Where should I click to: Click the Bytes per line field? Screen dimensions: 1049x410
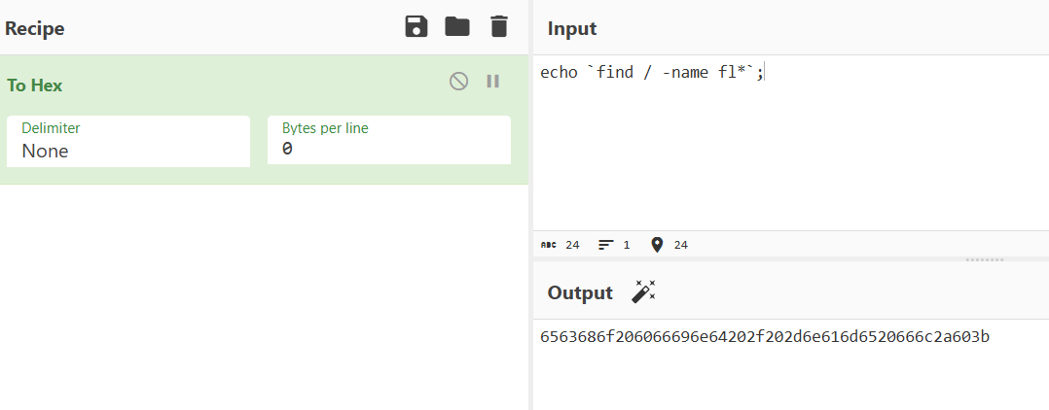[x=388, y=150]
